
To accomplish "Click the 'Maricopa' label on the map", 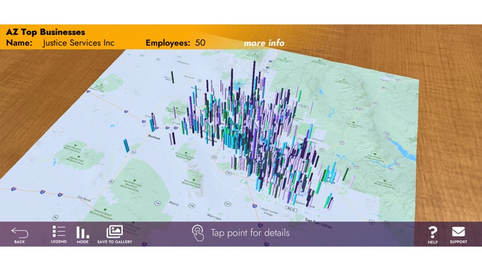I will pyautogui.click(x=213, y=216).
